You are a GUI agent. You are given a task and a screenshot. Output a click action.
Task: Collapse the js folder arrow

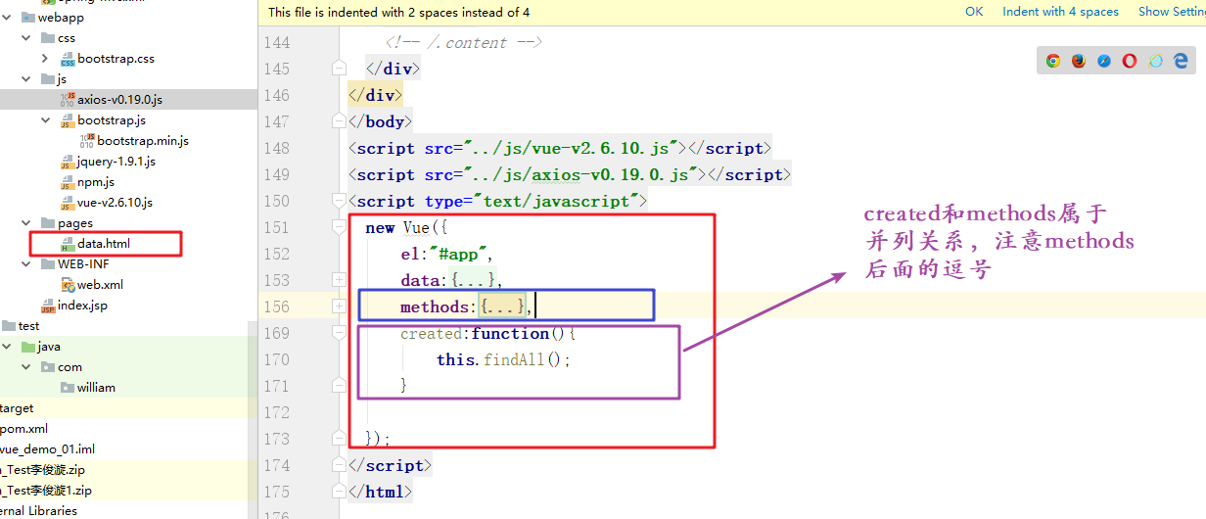[26, 79]
